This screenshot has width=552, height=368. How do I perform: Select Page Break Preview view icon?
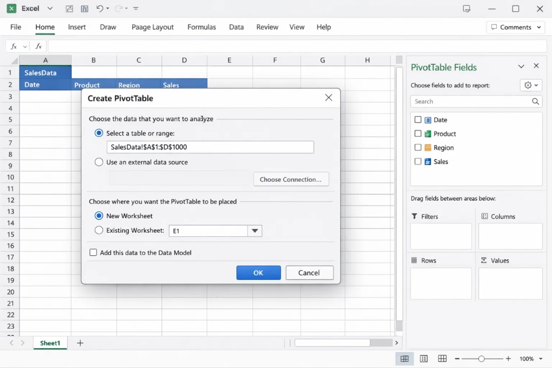[442, 359]
